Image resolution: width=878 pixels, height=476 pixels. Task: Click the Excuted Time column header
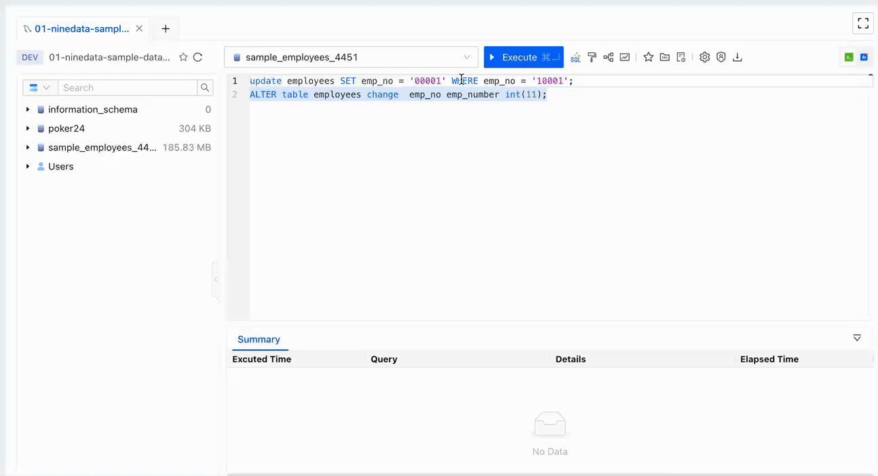(x=262, y=359)
